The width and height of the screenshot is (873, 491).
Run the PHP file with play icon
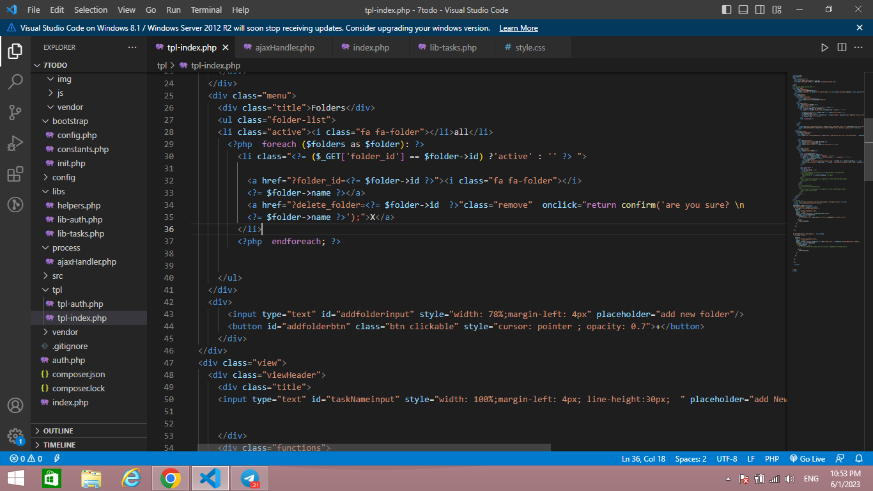click(x=824, y=47)
